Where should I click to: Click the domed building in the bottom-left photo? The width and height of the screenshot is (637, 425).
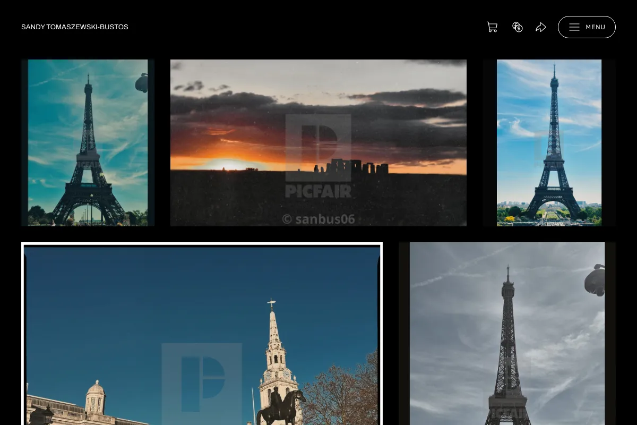96,397
